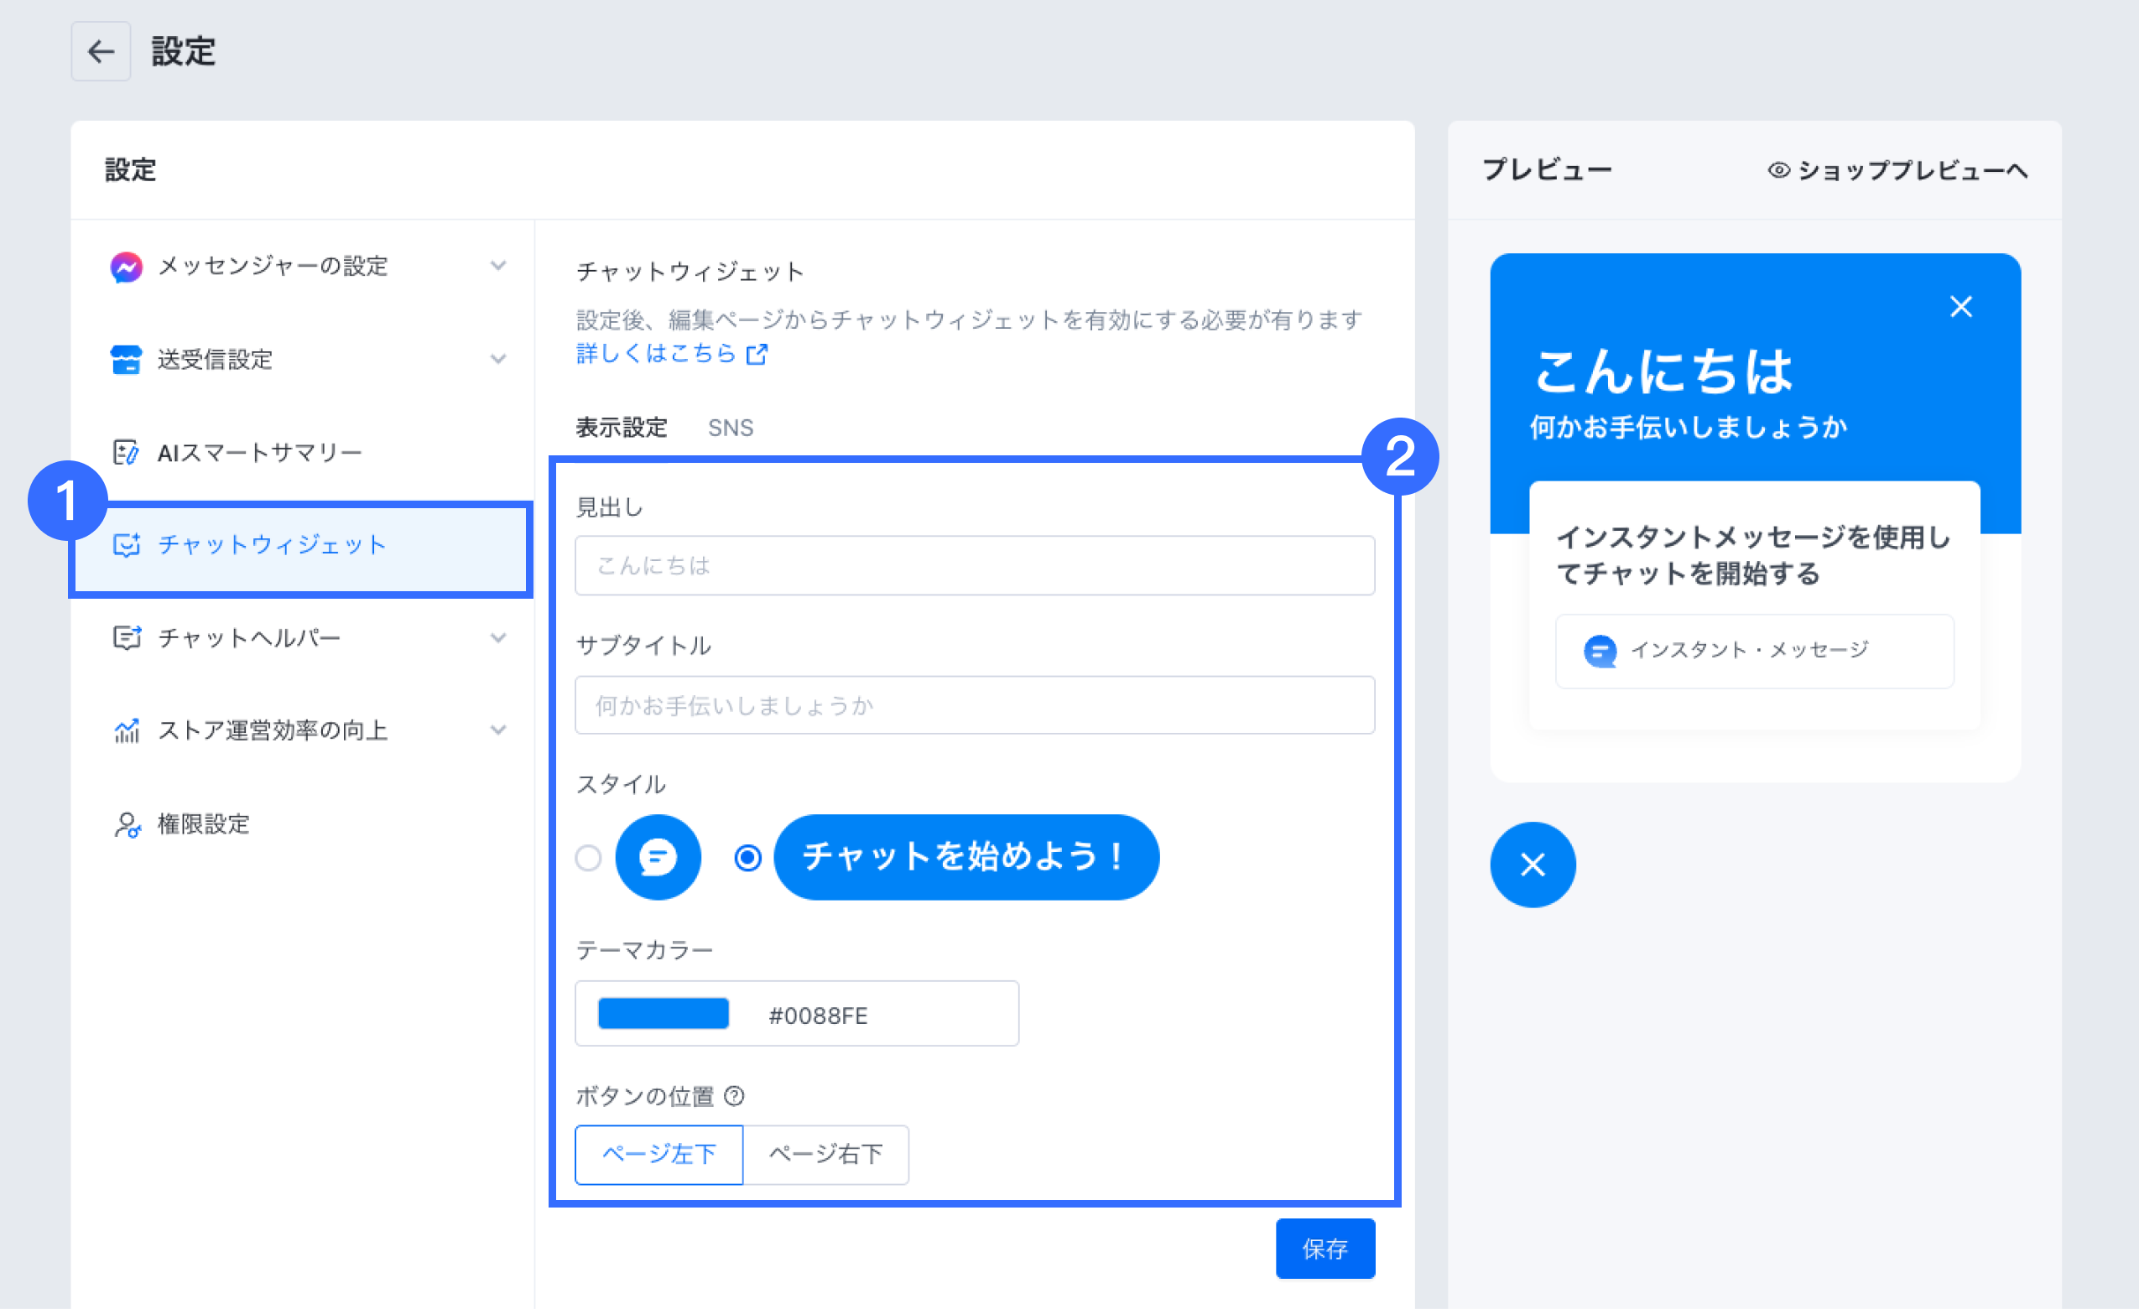
Task: Open メッセンジャーの設定 menu item
Action: (302, 266)
